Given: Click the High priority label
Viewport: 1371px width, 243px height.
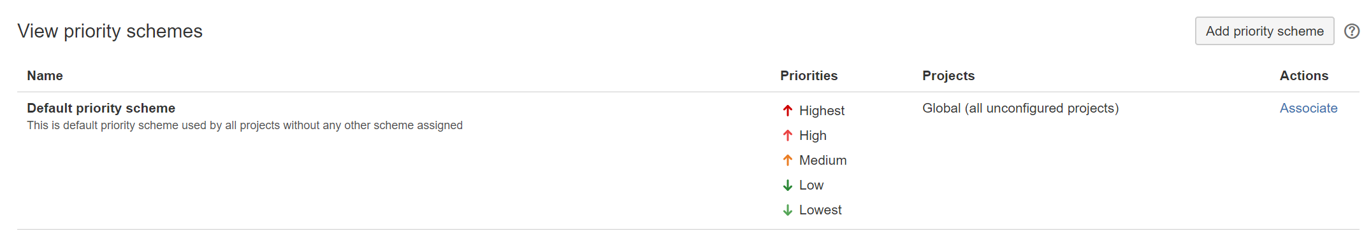Looking at the screenshot, I should point(813,135).
